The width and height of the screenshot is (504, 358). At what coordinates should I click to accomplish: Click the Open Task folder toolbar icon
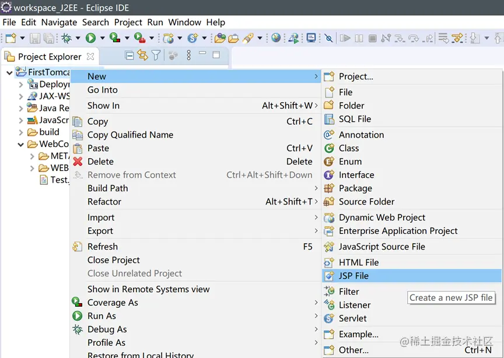(x=234, y=38)
